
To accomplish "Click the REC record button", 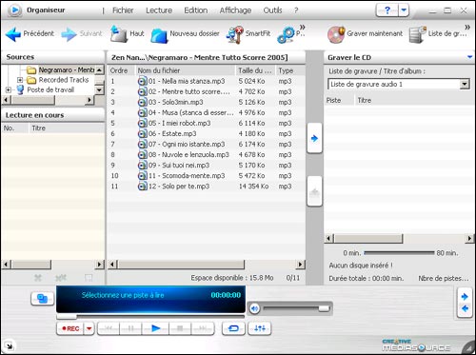I will coord(70,328).
